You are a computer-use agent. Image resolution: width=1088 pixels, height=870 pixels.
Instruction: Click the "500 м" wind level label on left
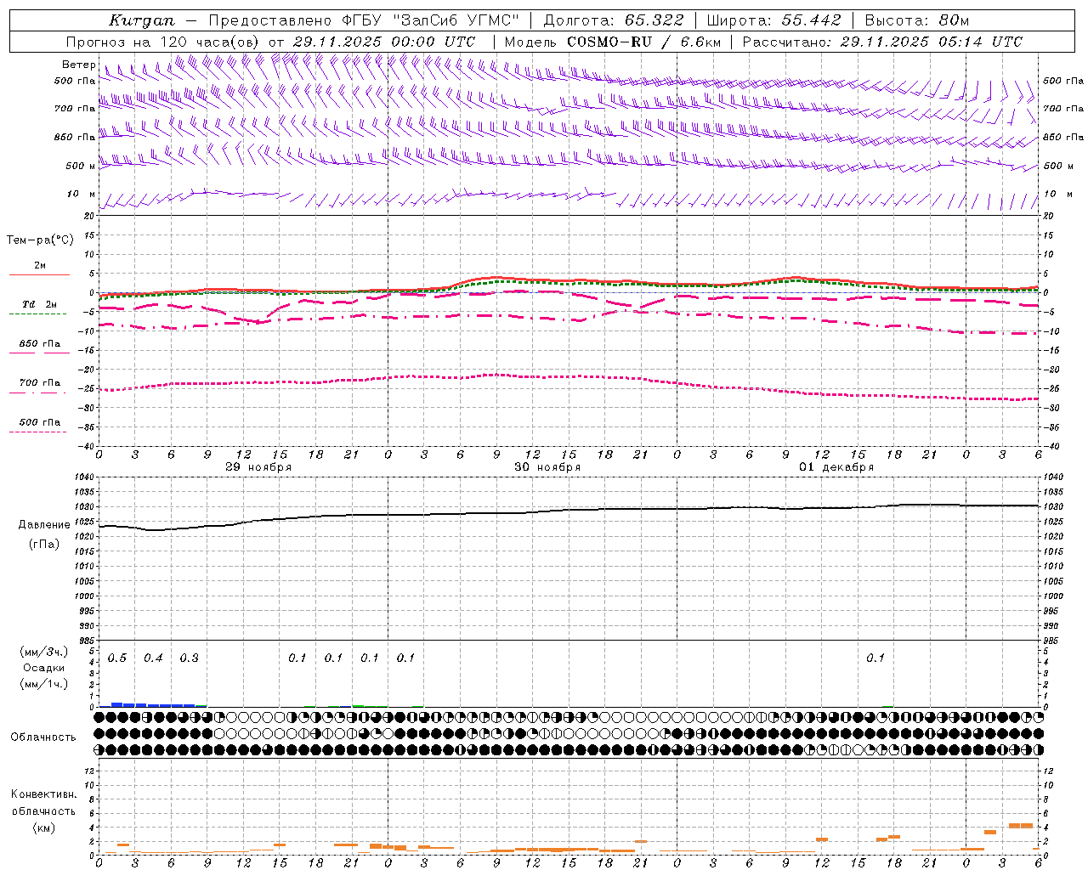(x=80, y=166)
